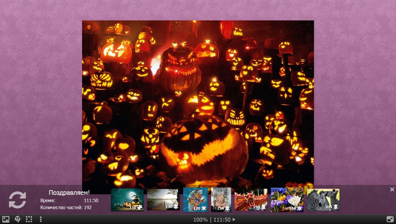The width and height of the screenshot is (396, 224).
Task: Open the blonde woman 154-piece puzzle
Action: 221,199
